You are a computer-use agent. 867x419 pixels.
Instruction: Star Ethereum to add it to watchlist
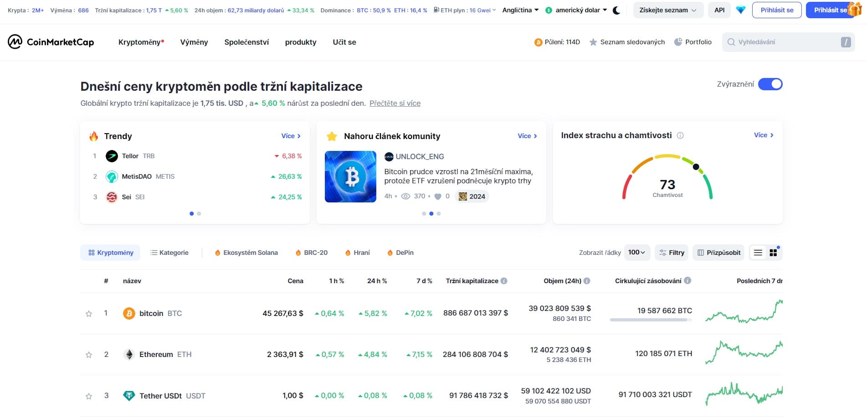click(89, 354)
